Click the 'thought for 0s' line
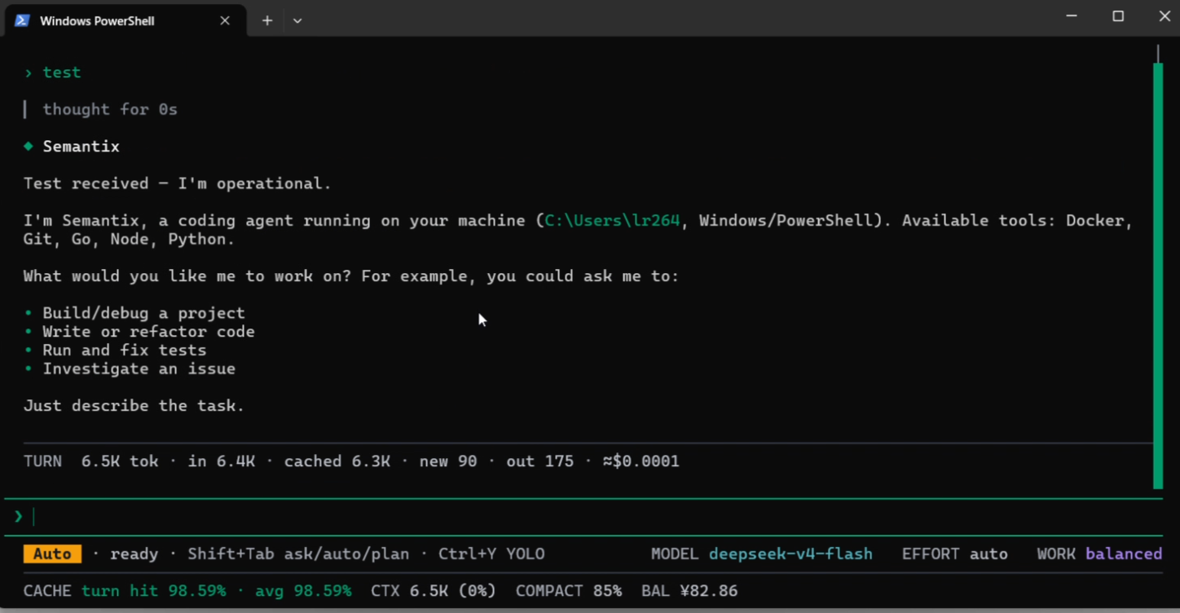This screenshot has width=1180, height=613. click(x=110, y=109)
